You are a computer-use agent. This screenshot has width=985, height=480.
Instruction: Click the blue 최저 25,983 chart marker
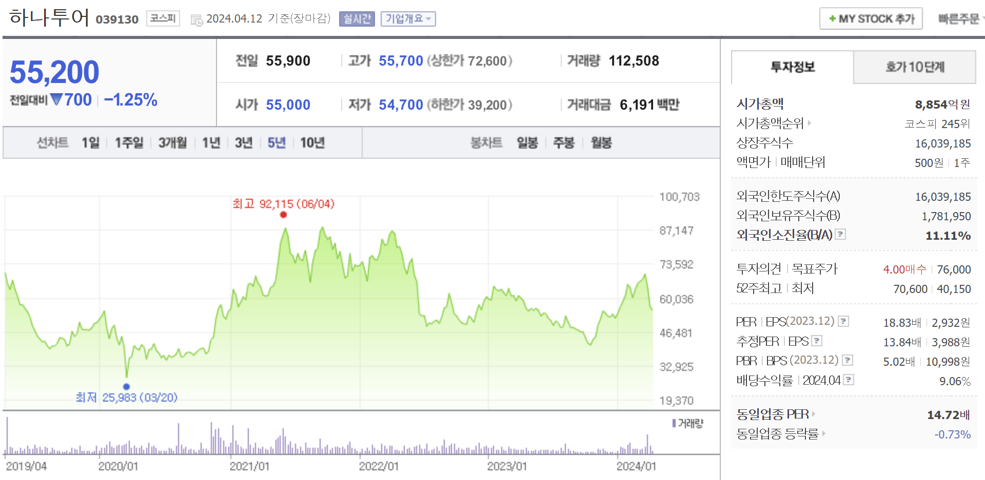pyautogui.click(x=126, y=387)
